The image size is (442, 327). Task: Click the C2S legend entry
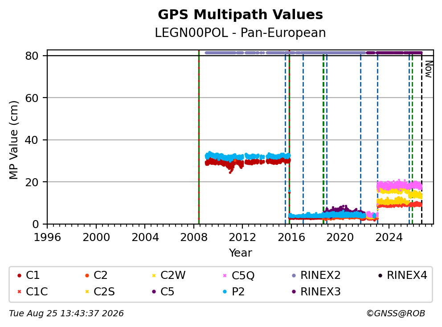point(100,291)
